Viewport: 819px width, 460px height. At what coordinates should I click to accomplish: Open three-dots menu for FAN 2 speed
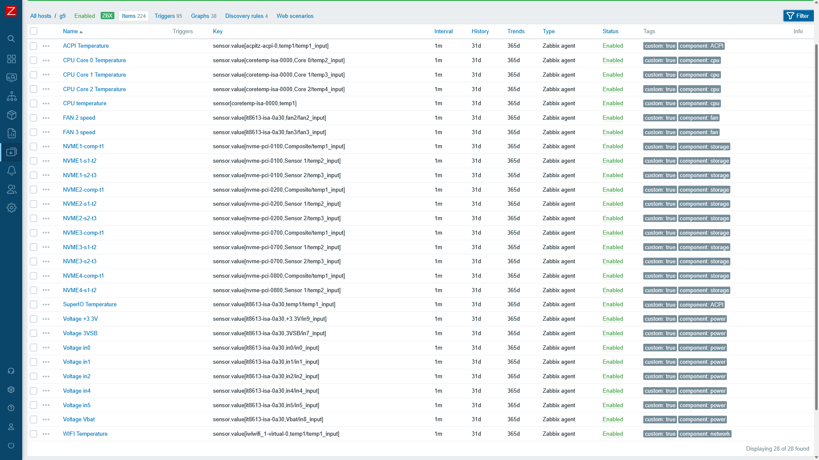point(46,118)
